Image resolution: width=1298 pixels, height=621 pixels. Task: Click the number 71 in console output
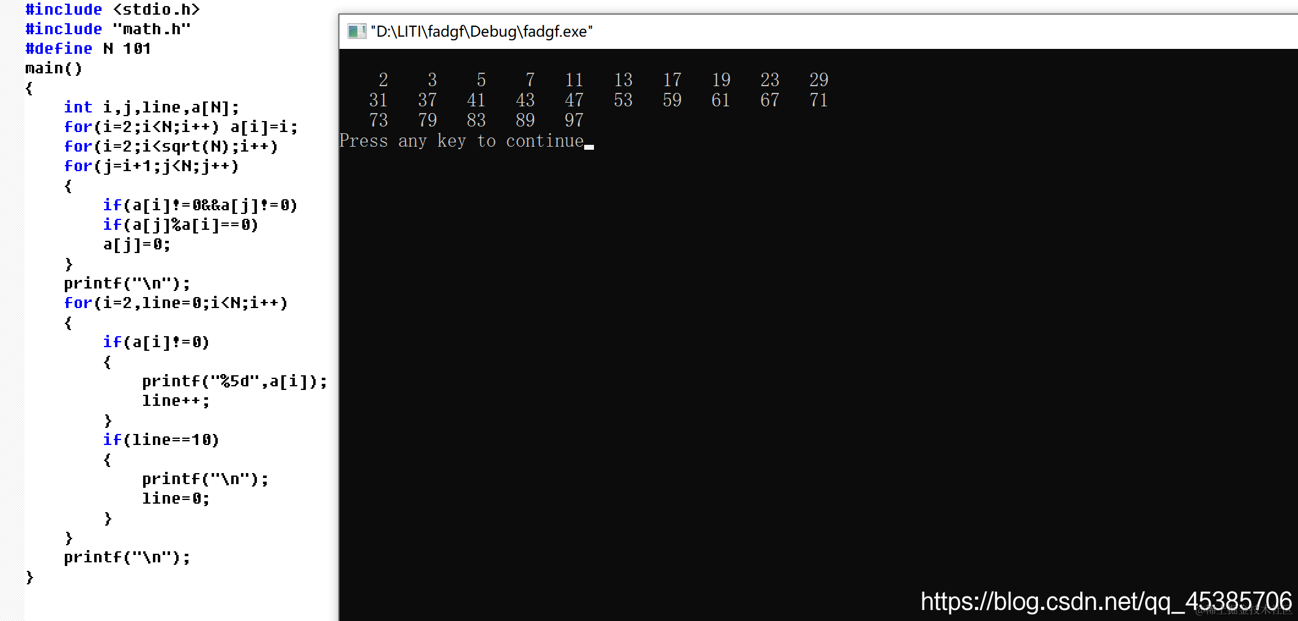[x=818, y=100]
